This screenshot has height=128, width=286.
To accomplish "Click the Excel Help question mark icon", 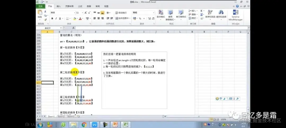I will [x=237, y=6].
